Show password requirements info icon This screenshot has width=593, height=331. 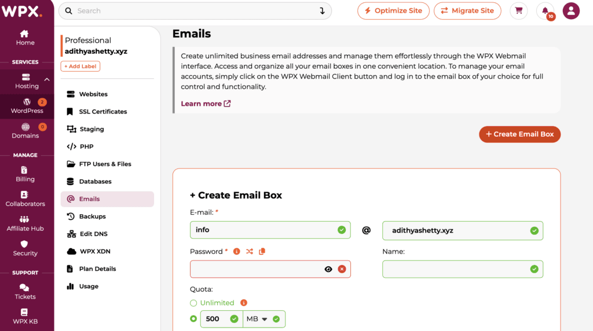pyautogui.click(x=236, y=251)
